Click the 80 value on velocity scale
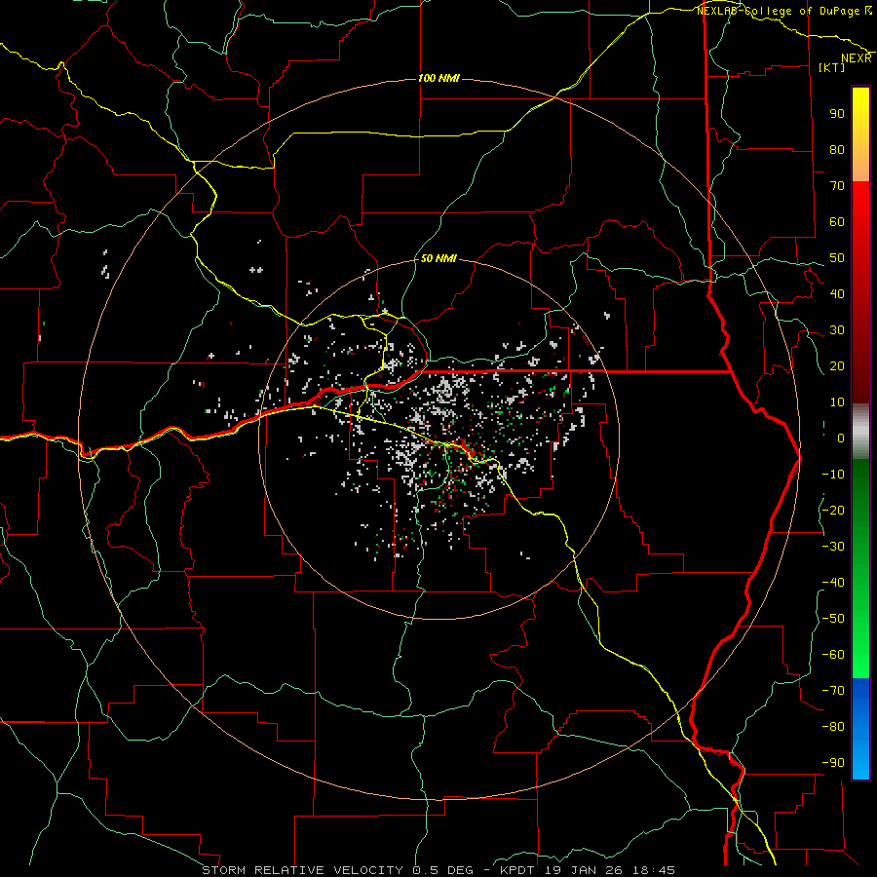This screenshot has height=877, width=877. pyautogui.click(x=837, y=149)
